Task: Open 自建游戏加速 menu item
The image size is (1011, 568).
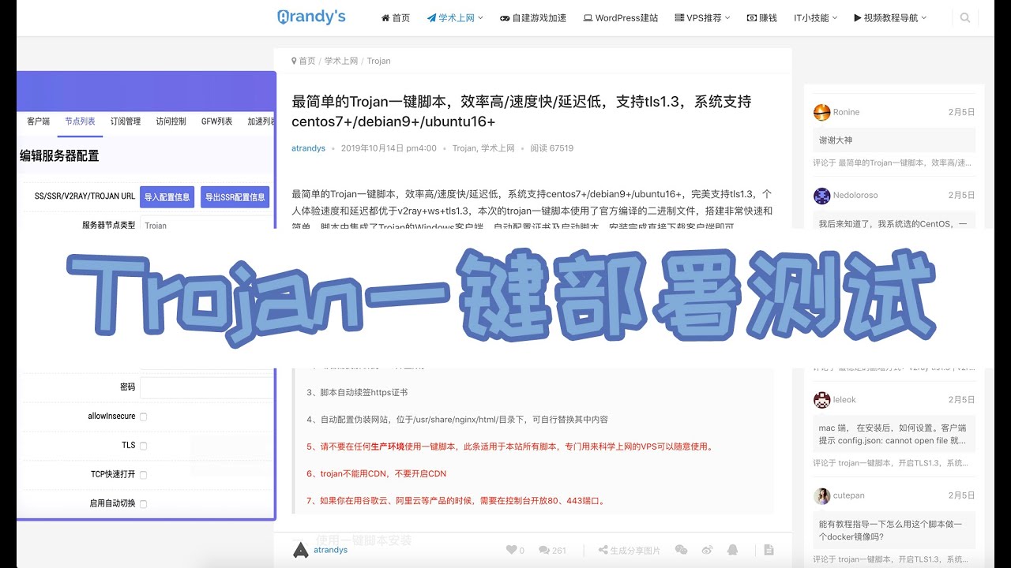Action: tap(533, 17)
